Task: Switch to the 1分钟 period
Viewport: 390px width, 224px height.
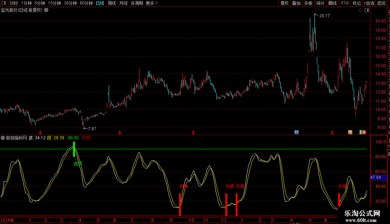Action: pyautogui.click(x=26, y=3)
